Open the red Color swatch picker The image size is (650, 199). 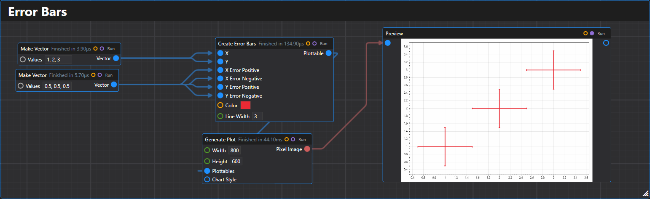tap(245, 105)
